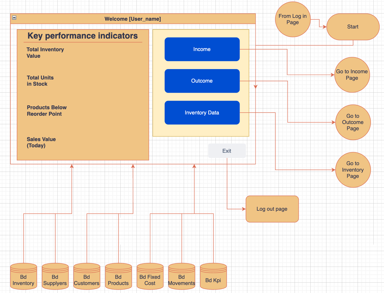The height and width of the screenshot is (293, 384).
Task: Select the From Log in Page circle
Action: (293, 19)
